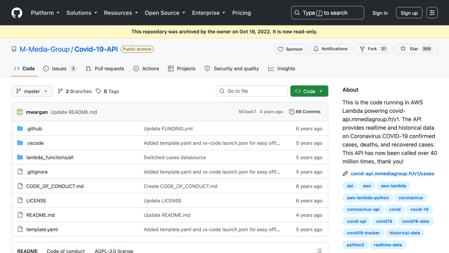Open the .vscode folder icon
This screenshot has width=449, height=253.
tap(20, 143)
